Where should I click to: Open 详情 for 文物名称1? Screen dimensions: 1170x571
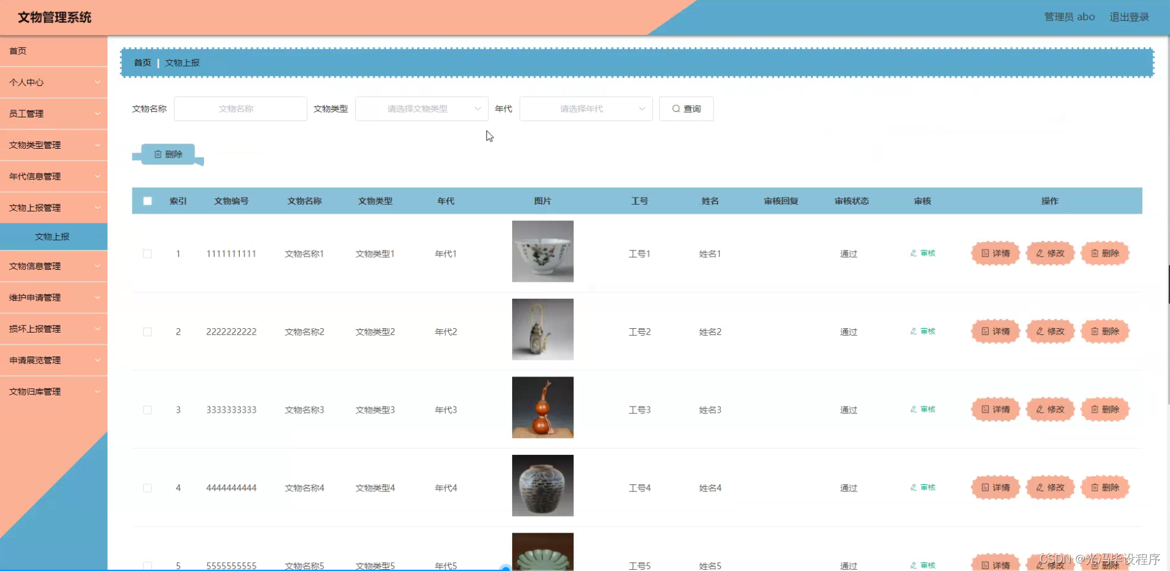(x=996, y=253)
